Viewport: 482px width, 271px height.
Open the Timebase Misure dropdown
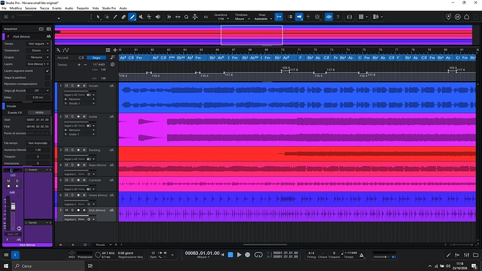point(242,19)
